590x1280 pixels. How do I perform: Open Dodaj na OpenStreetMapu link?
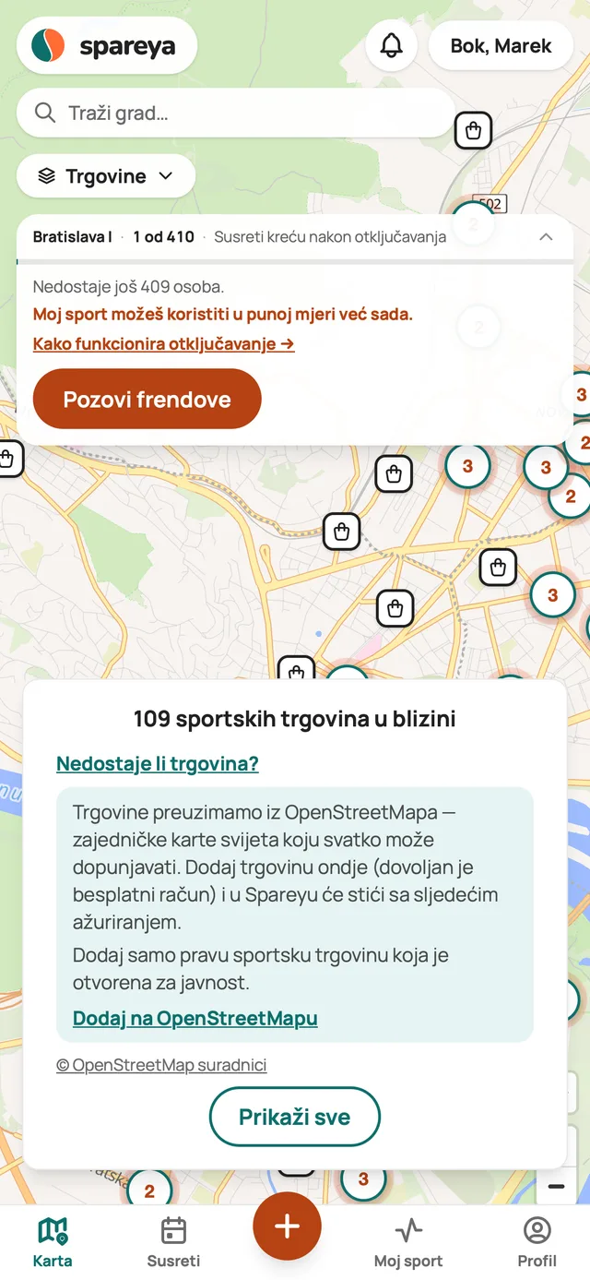click(195, 1019)
